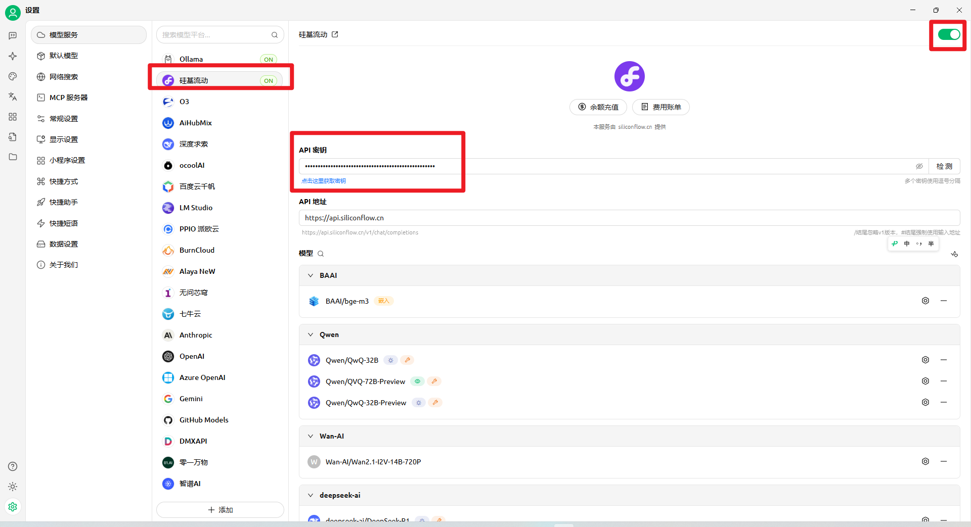Screen dimensions: 971x527
Task: Click the 费用账单 button
Action: (661, 107)
